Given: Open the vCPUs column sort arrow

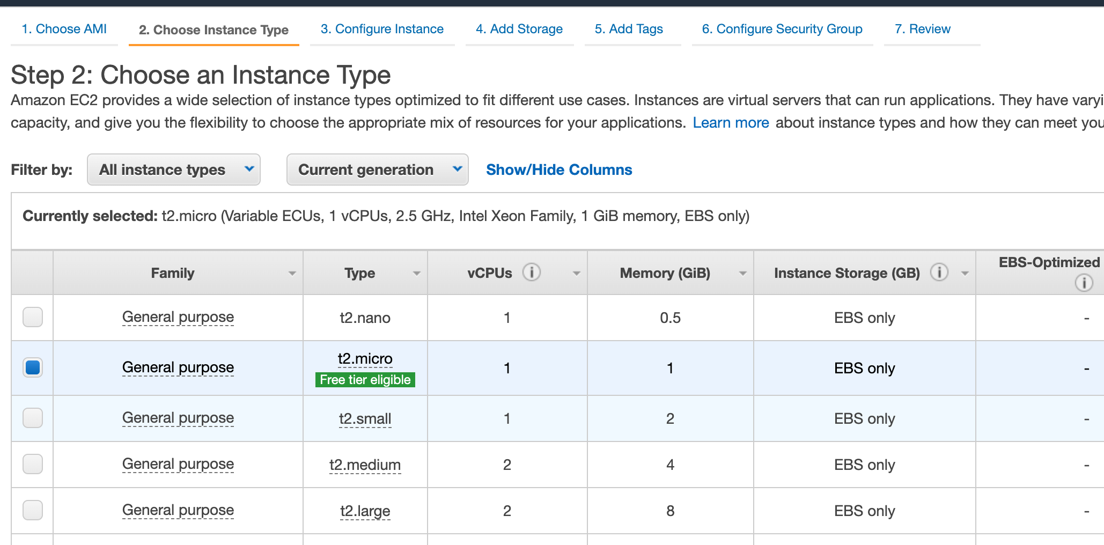Looking at the screenshot, I should [577, 274].
